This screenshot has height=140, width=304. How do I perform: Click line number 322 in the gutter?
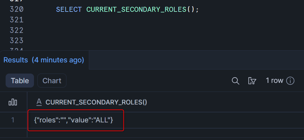click(17, 30)
